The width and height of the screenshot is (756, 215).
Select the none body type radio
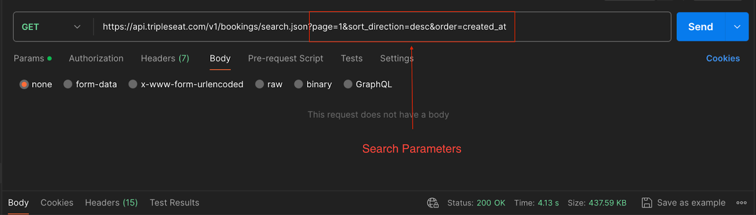click(x=24, y=84)
